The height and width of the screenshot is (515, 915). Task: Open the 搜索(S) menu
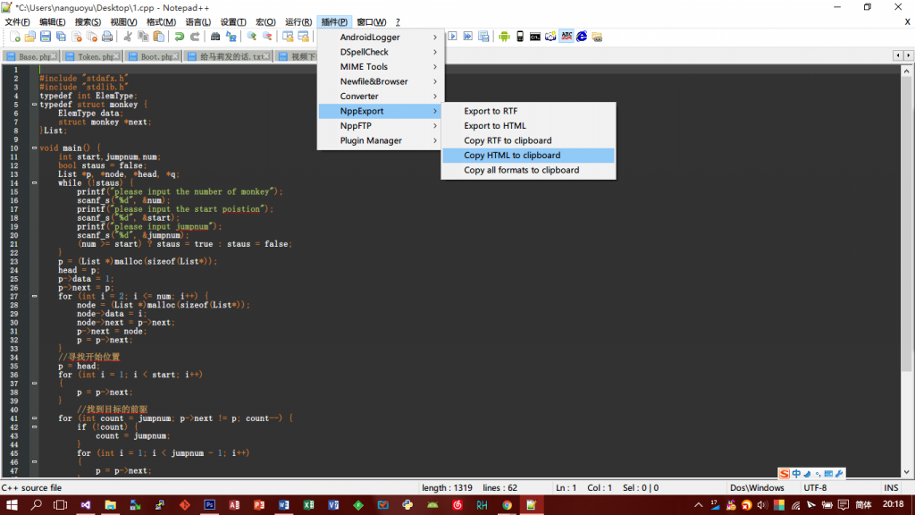click(88, 22)
